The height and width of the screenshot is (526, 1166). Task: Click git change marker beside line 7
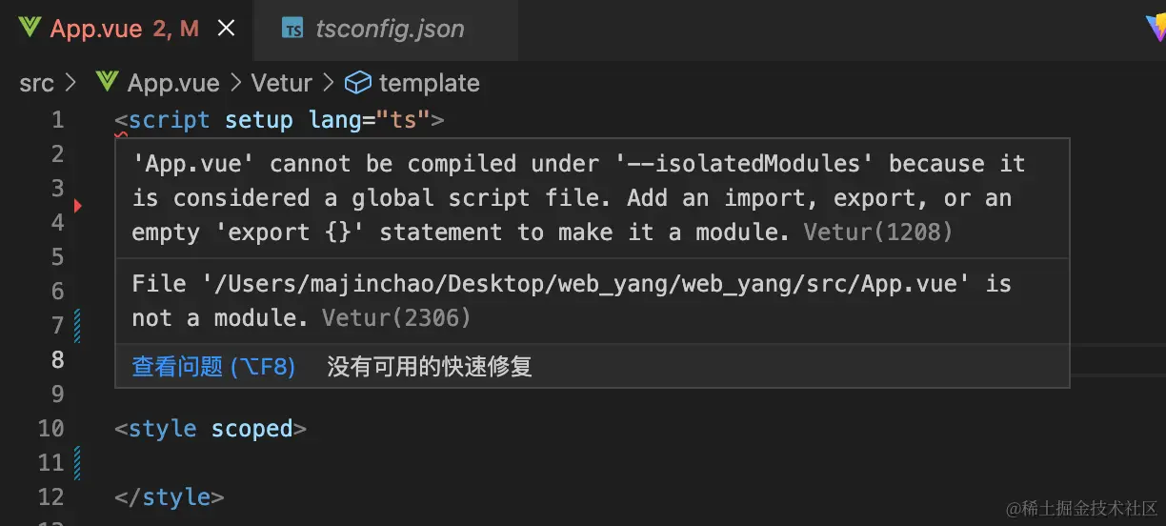click(78, 325)
